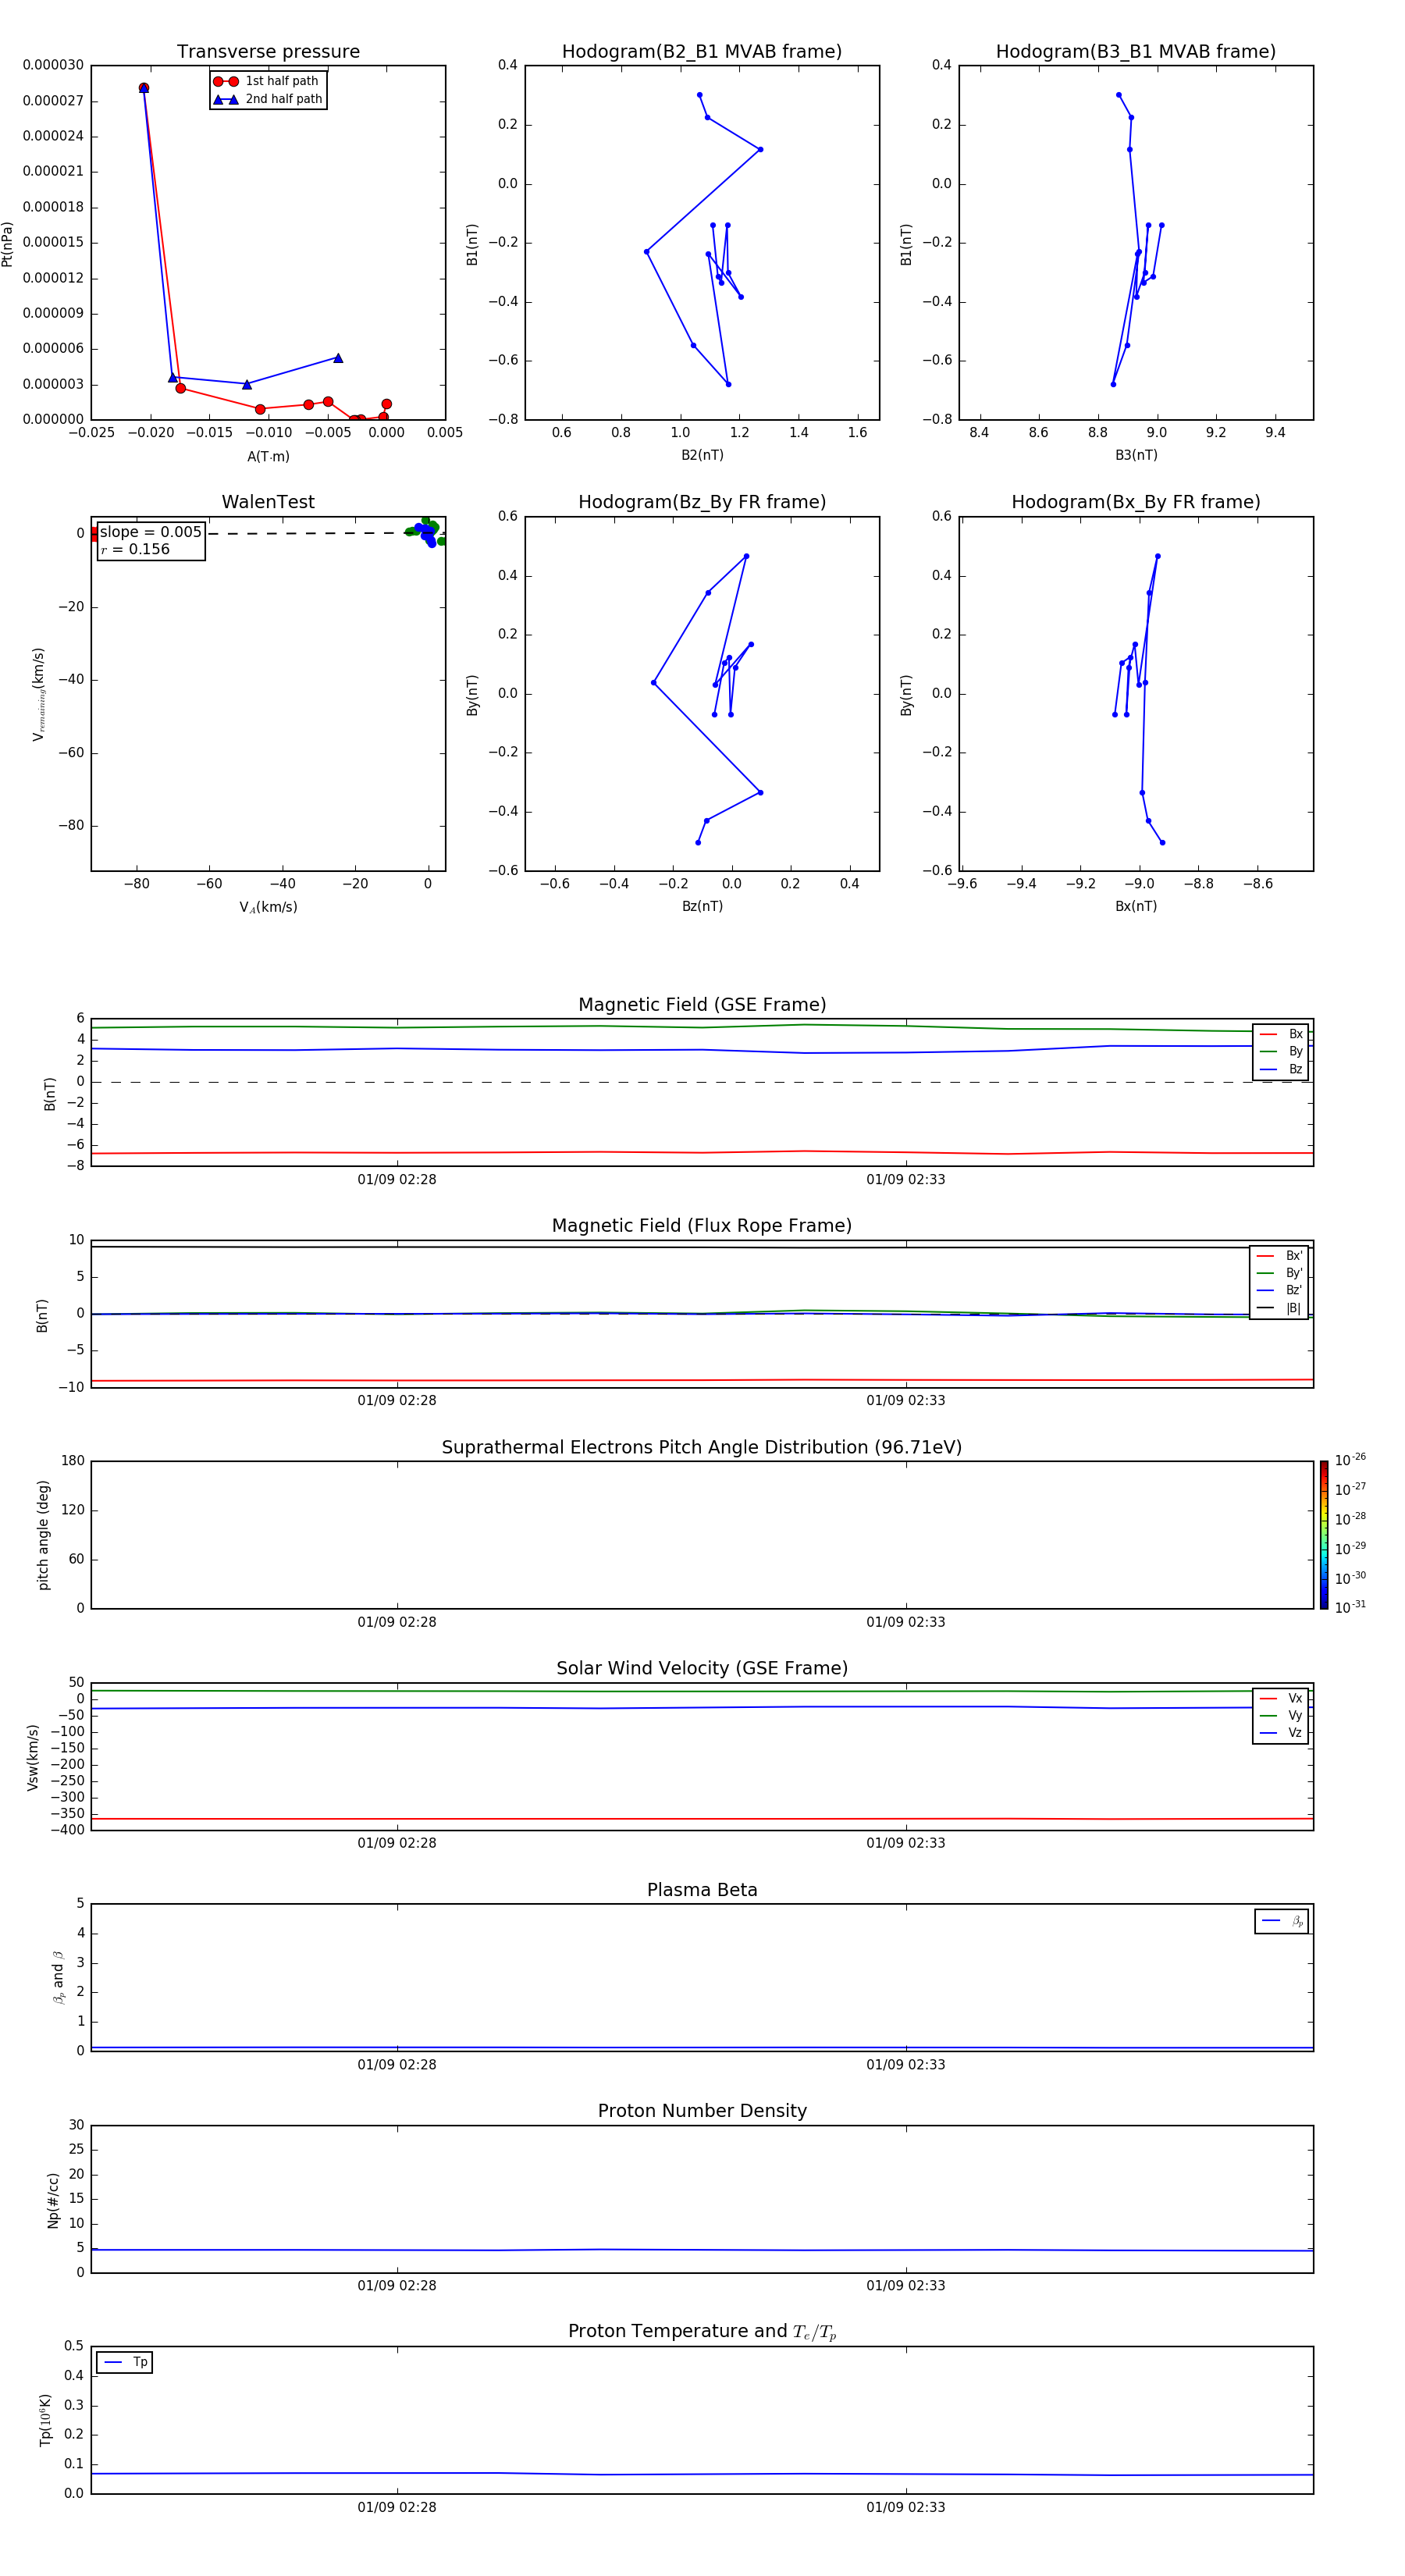The image size is (1405, 2576).
Task: Click the 'B2(nT)' x-axis label
Action: 702,455
